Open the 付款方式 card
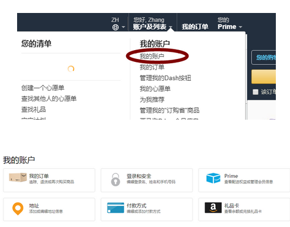The width and height of the screenshot is (290, 227). click(x=147, y=209)
